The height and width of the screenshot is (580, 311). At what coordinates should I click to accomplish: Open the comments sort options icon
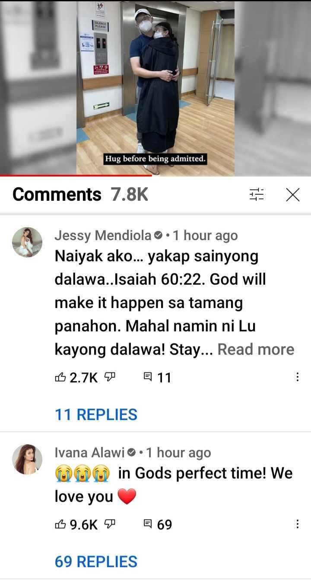[x=256, y=195]
